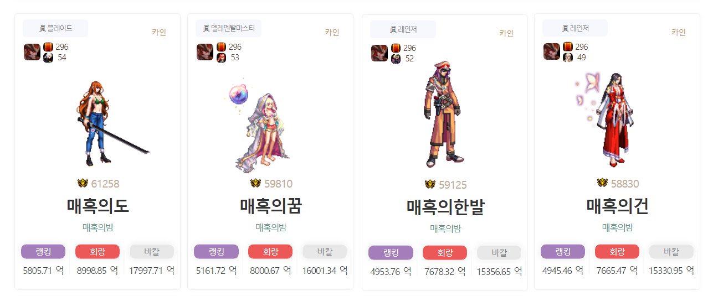Open the 랭킹 tab on 매혹의도 card
Screen dimensions: 713x296
43,252
